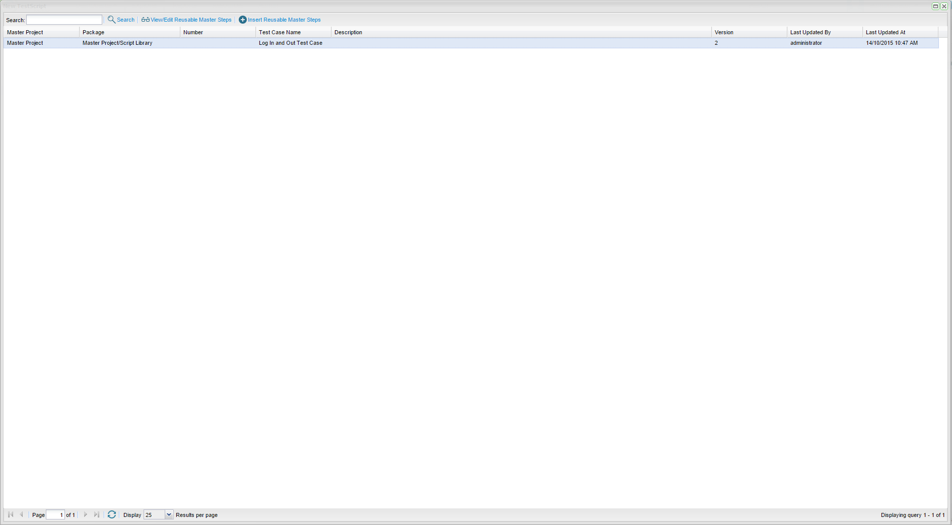Viewport: 952px width, 525px height.
Task: Click into the Search text field
Action: tap(64, 20)
